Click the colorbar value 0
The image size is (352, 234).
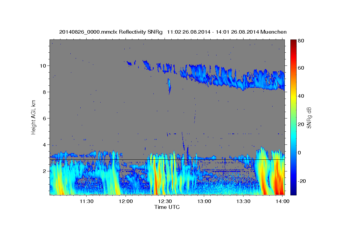click(299, 153)
